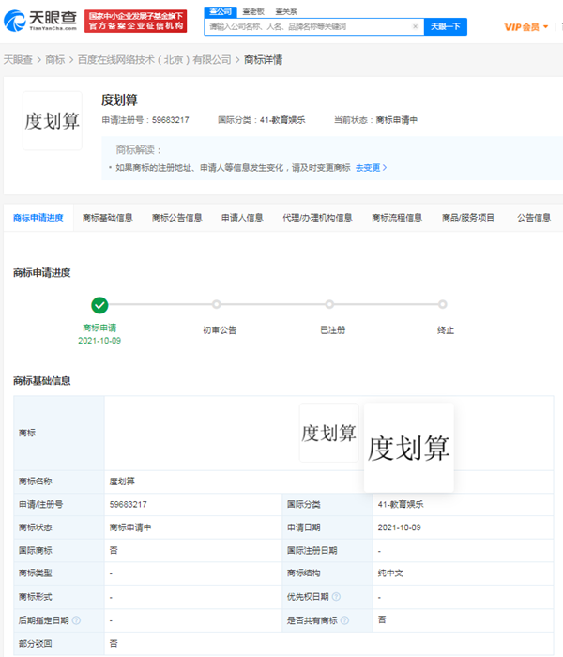Select the 查公司 search tab
The height and width of the screenshot is (657, 563).
point(220,11)
